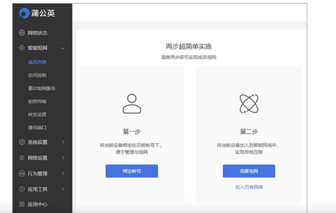The width and height of the screenshot is (336, 213).
Task: Click the 网络设置 sliders icon
Action: pos(22,158)
